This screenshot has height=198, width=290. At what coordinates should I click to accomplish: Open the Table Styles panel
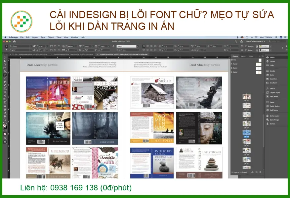pos(273,106)
